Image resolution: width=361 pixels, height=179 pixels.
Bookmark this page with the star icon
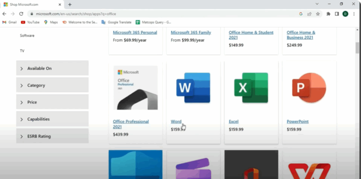(318, 14)
